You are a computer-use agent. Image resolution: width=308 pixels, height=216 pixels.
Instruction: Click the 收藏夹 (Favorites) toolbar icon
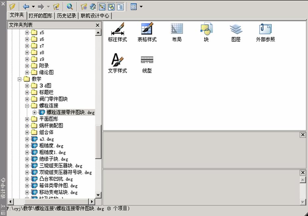[x=83, y=6]
